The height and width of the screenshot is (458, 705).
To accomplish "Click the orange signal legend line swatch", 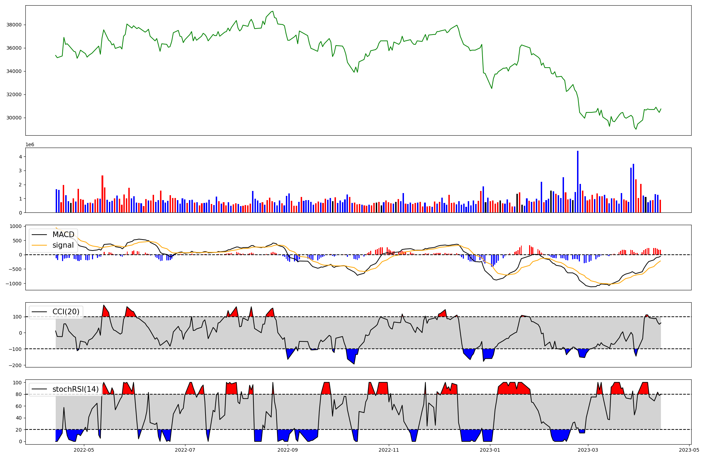I will 40,245.
